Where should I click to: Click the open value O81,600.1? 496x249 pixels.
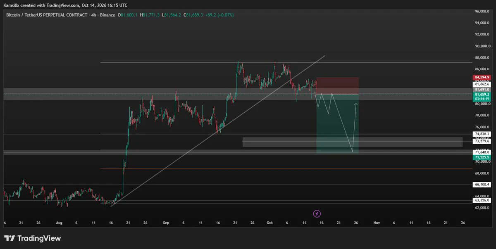point(128,15)
